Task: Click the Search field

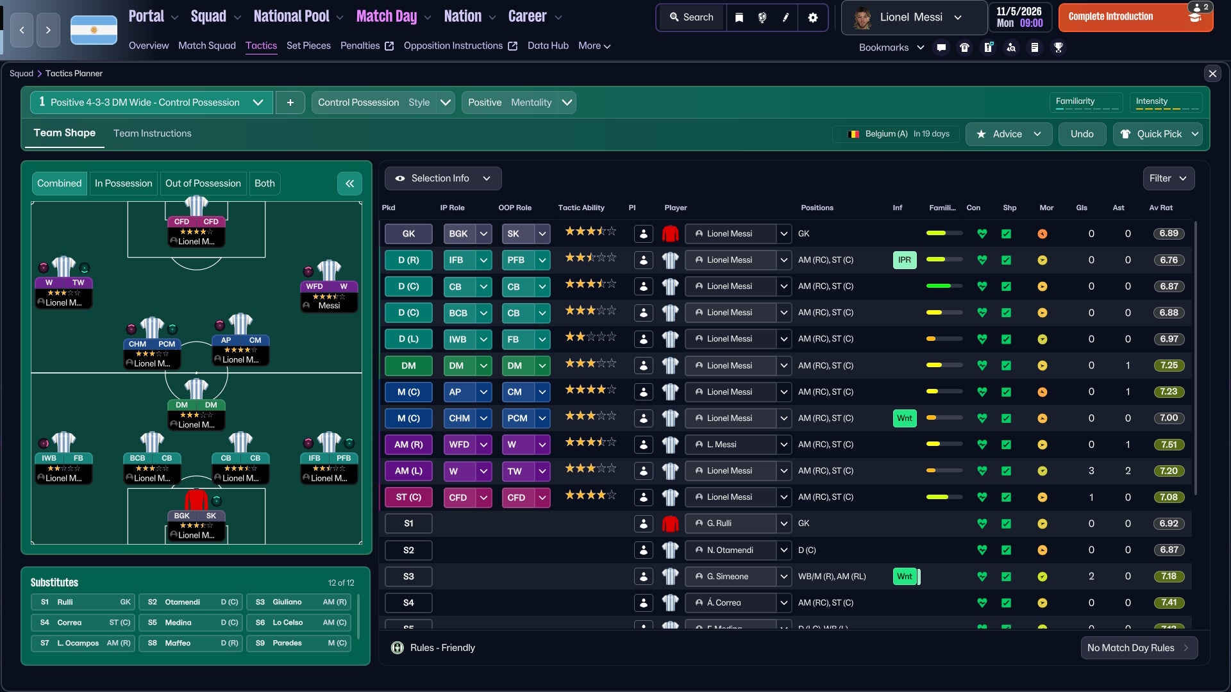Action: coord(691,17)
